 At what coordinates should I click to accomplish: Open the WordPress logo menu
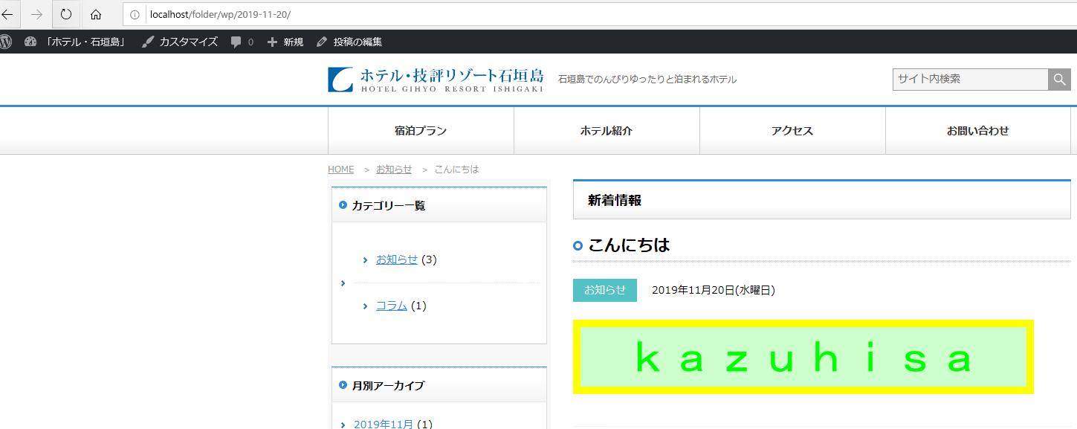6,42
